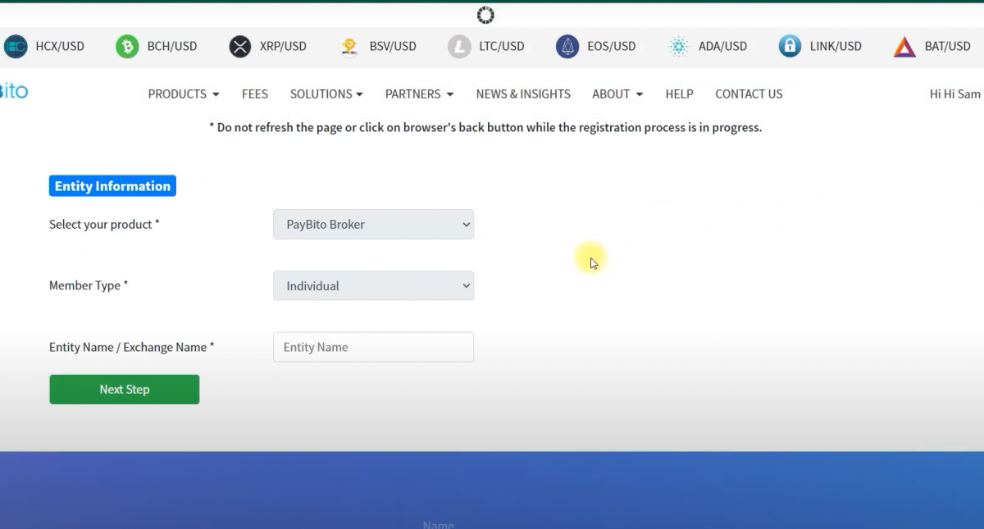Open the LINK/USD ticker pair

[x=836, y=47]
